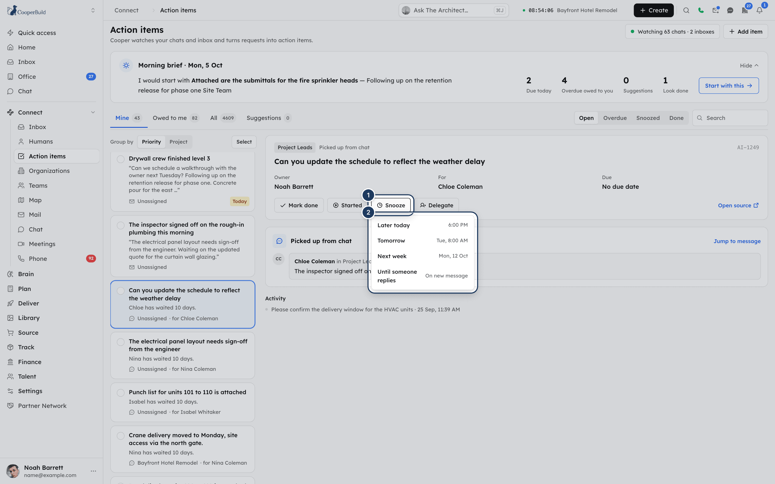Image resolution: width=775 pixels, height=484 pixels.
Task: Choose Next week snooze option
Action: point(422,256)
